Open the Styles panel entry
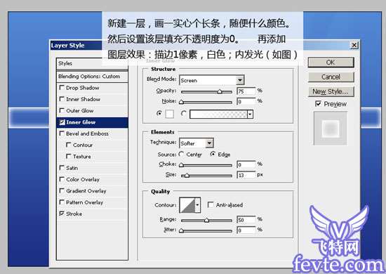Screen dimensions: 386x274 (x=92, y=63)
